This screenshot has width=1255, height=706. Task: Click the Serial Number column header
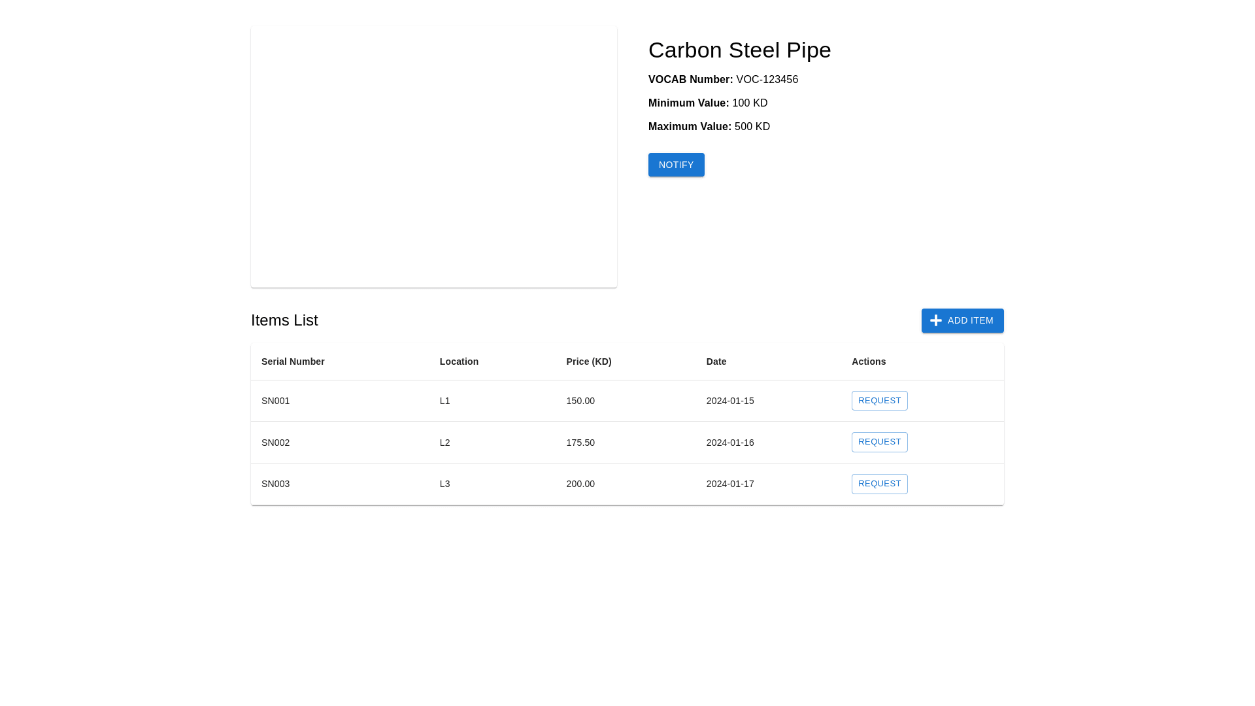(x=293, y=361)
